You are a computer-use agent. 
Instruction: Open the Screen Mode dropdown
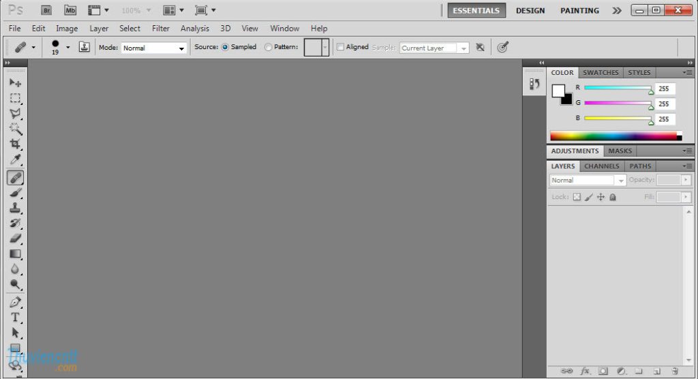point(205,10)
